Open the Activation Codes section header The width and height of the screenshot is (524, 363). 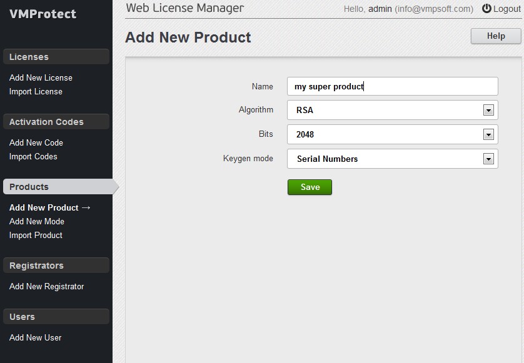click(x=56, y=122)
